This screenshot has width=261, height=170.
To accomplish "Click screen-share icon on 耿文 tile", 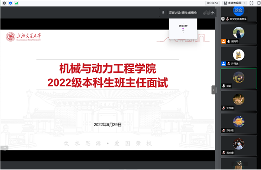I will pyautogui.click(x=223, y=19).
